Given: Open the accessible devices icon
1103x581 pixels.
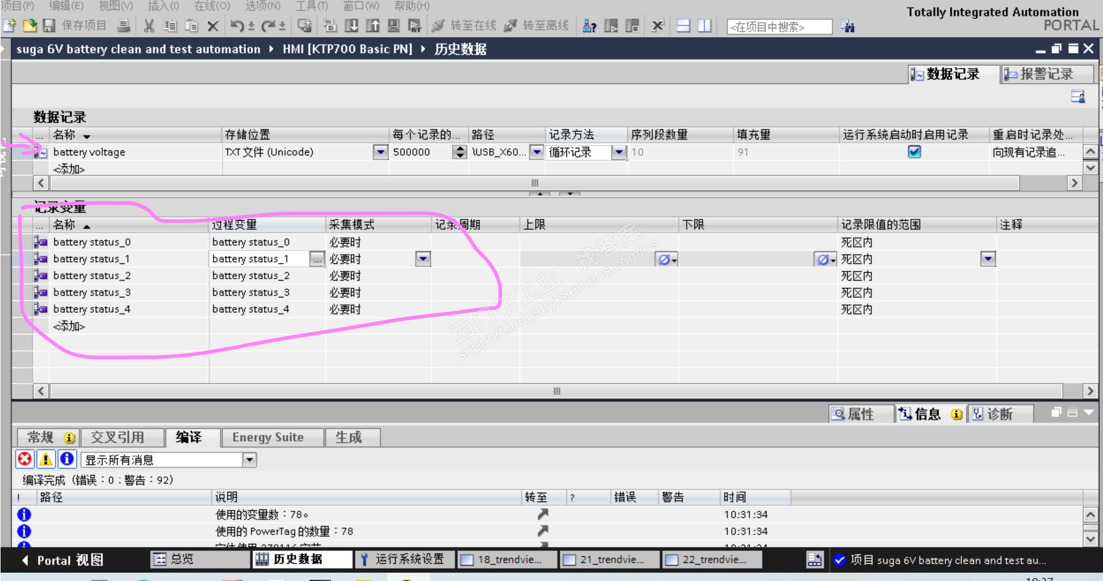Looking at the screenshot, I should pyautogui.click(x=589, y=26).
